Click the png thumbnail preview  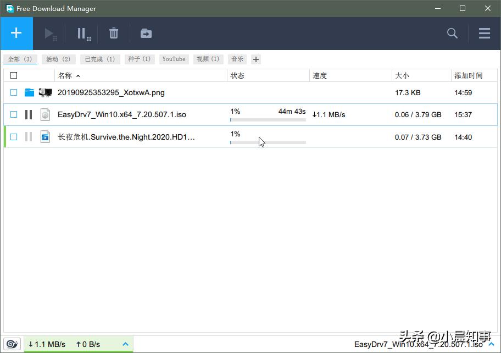[46, 93]
